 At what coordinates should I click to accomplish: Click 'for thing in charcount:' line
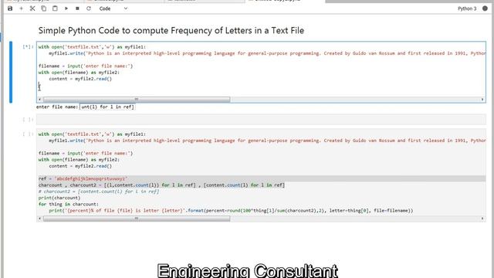point(69,204)
